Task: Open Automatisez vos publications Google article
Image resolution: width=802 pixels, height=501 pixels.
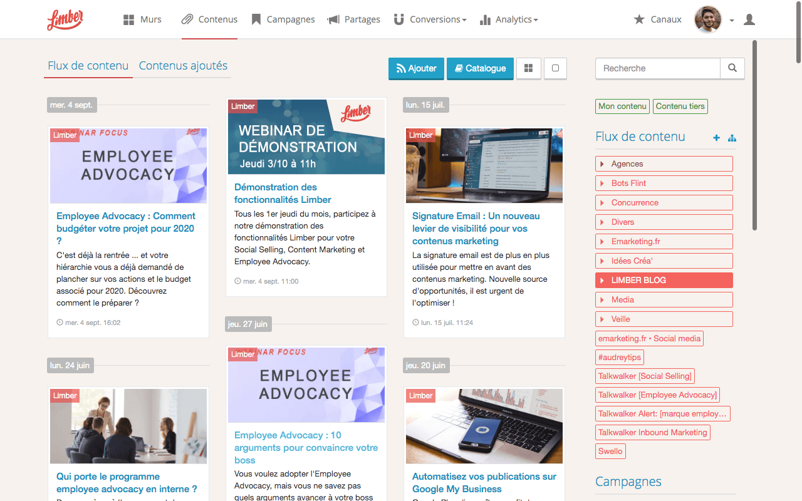Action: pyautogui.click(x=484, y=483)
